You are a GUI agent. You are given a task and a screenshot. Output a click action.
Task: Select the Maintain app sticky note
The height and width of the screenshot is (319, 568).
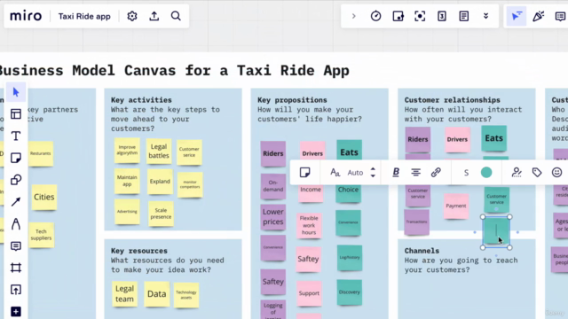pos(127,181)
